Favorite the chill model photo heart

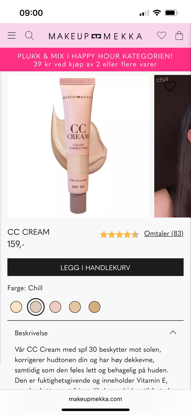coord(170,86)
